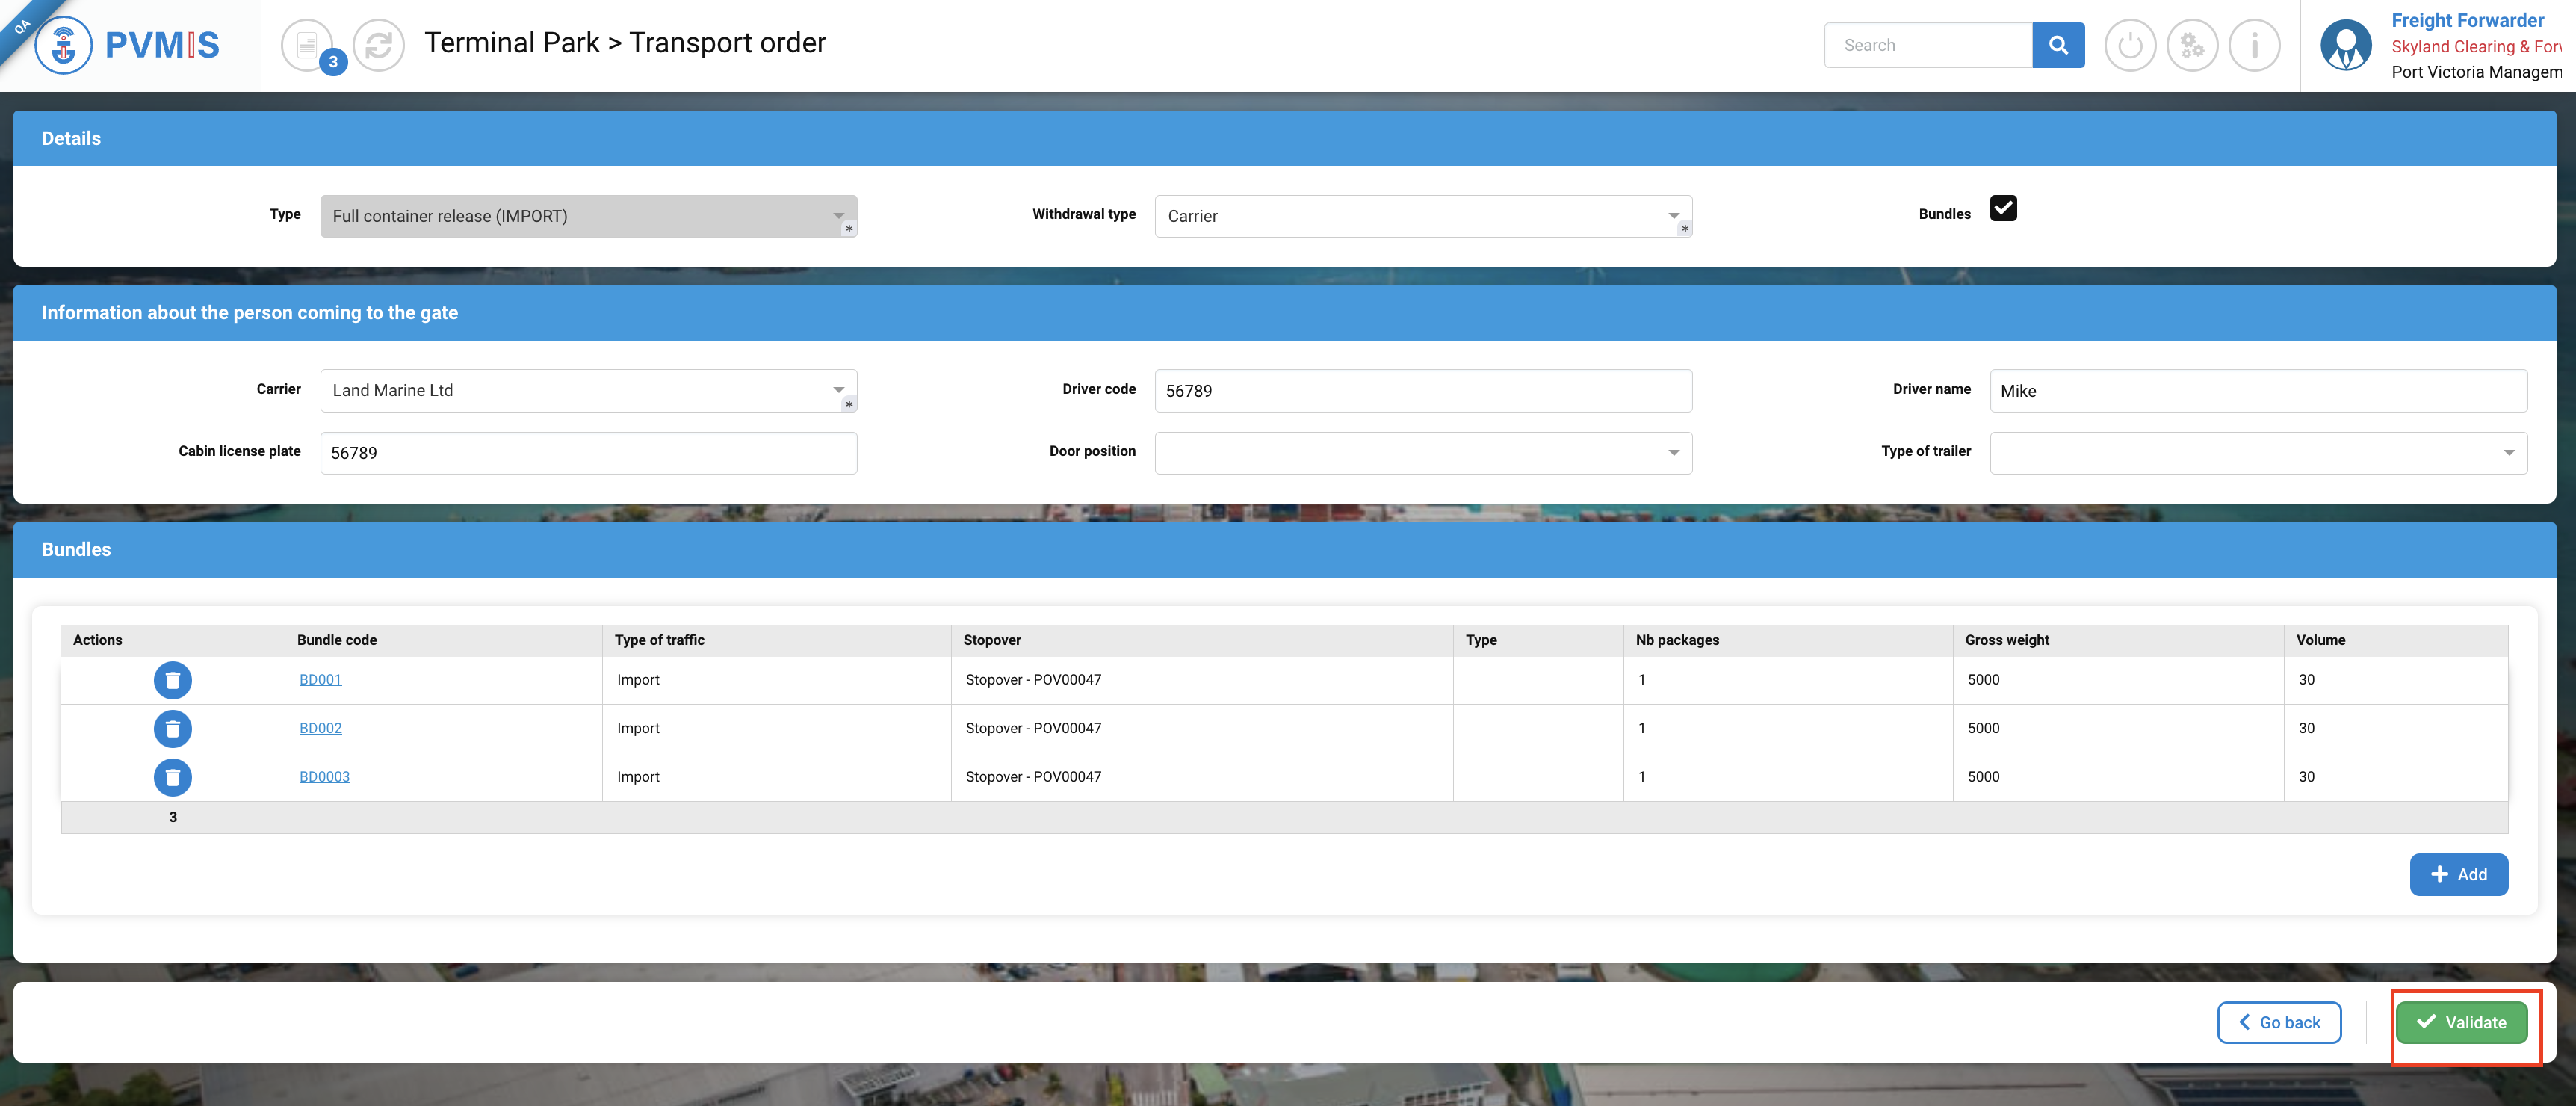
Task: Open the Withdrawal type dropdown
Action: [1422, 216]
